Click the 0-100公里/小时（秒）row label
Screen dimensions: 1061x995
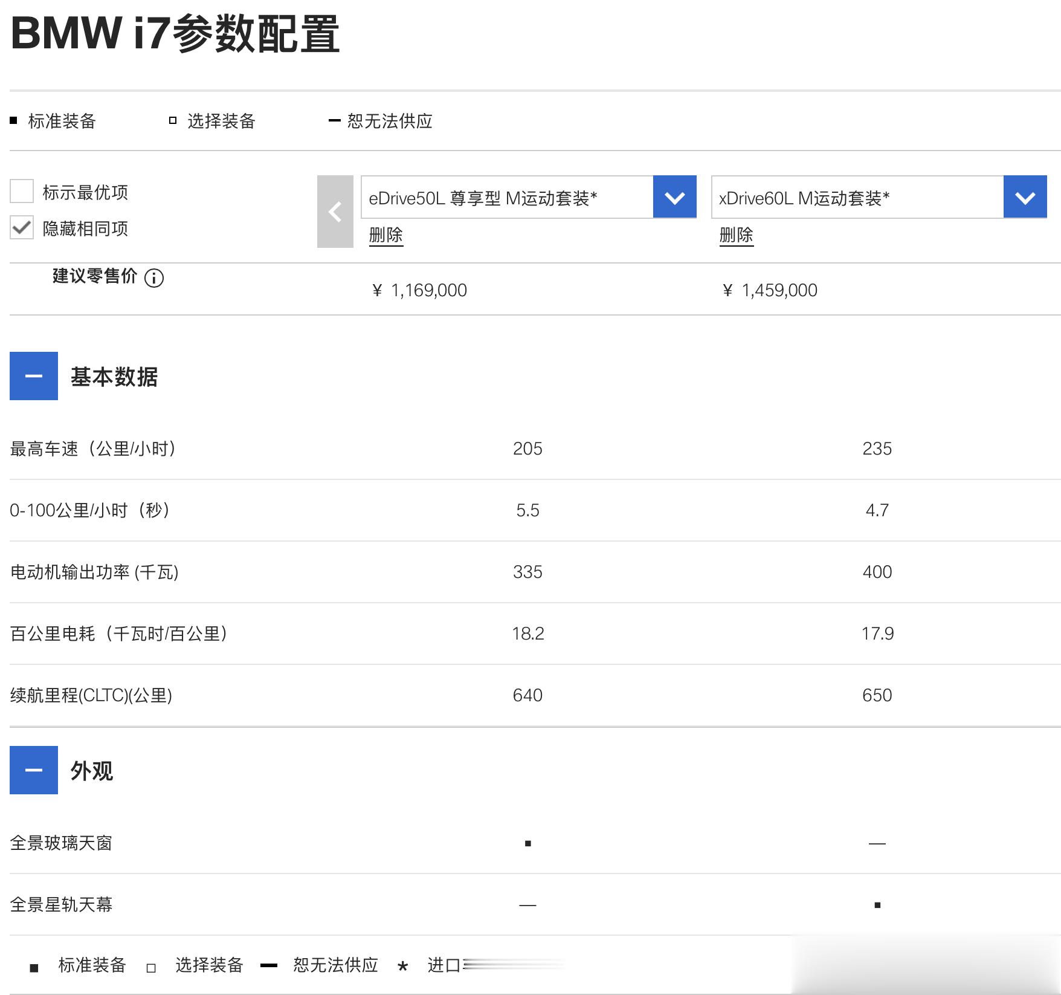(x=91, y=510)
